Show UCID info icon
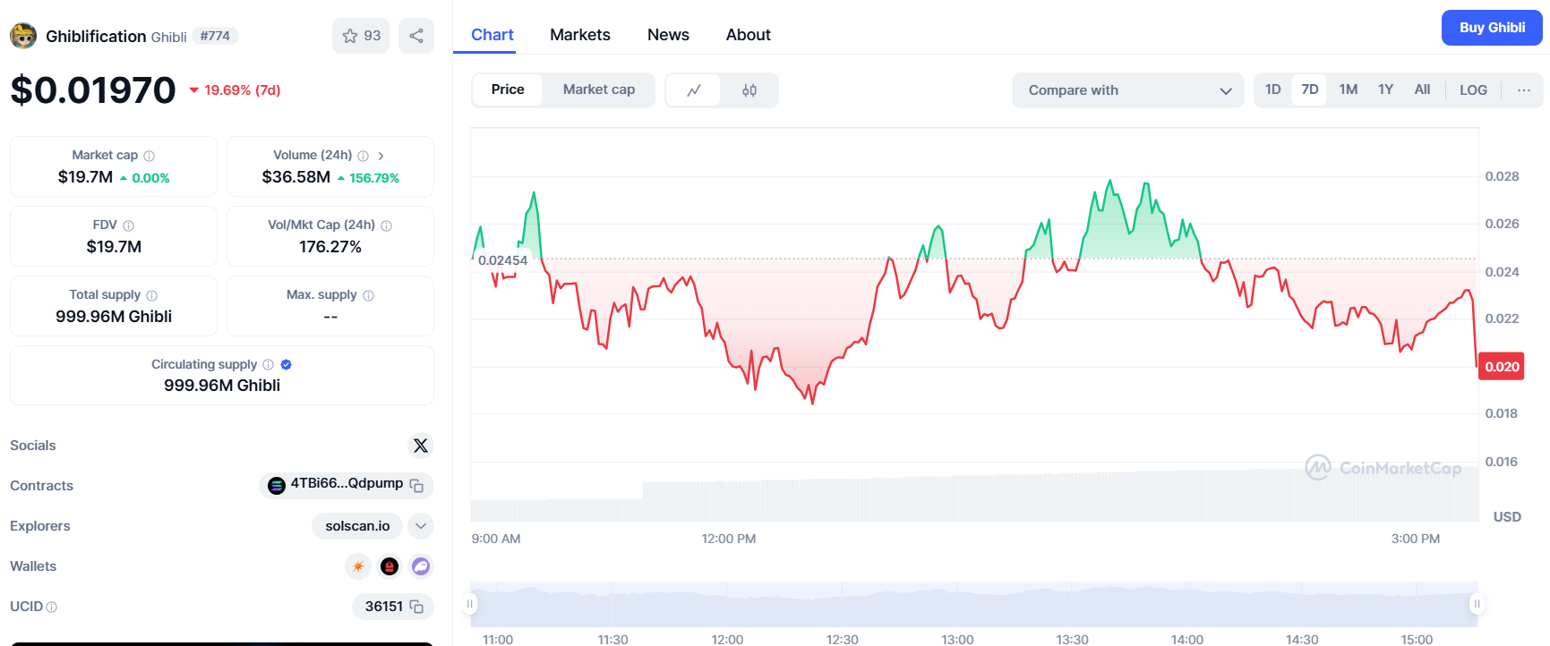Viewport: 1550px width, 646px height. [52, 607]
